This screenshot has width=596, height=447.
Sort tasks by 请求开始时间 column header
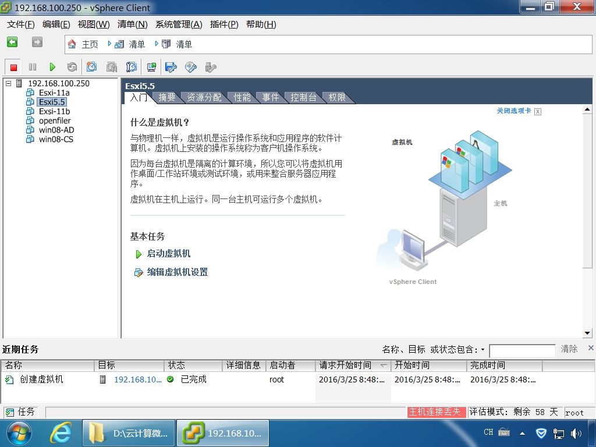coord(353,366)
